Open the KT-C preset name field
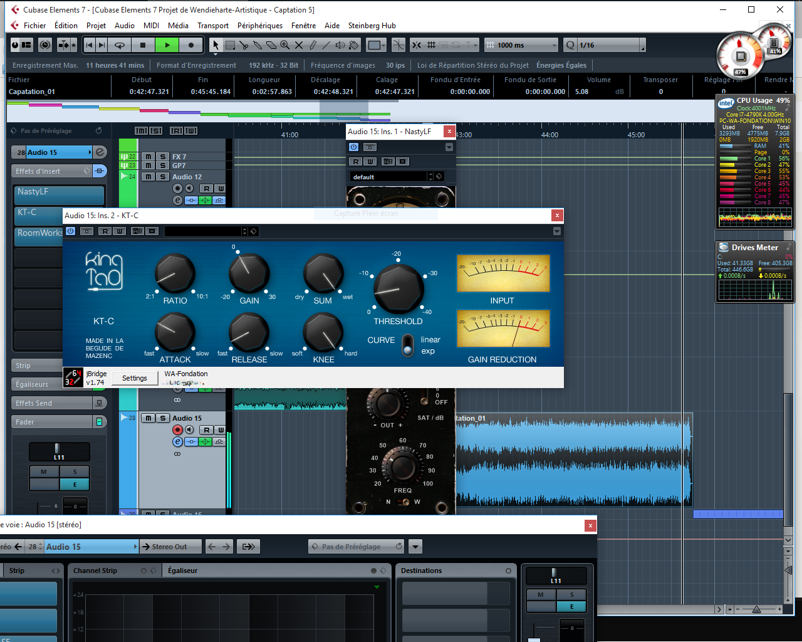The height and width of the screenshot is (642, 802). click(x=202, y=231)
